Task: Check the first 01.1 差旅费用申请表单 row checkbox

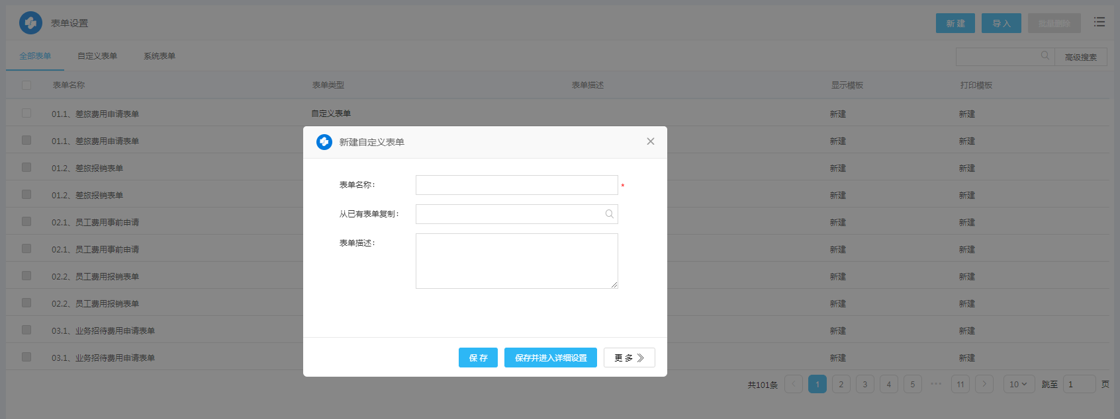Action: [x=26, y=113]
